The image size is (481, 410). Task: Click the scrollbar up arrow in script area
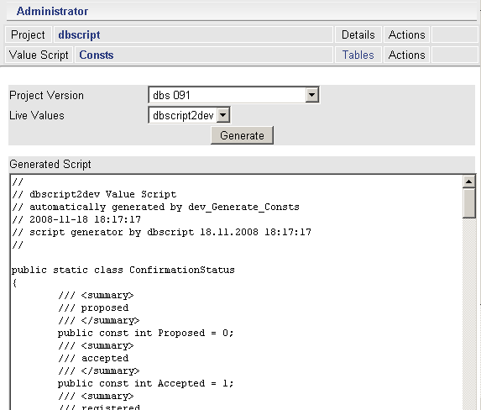pos(468,181)
